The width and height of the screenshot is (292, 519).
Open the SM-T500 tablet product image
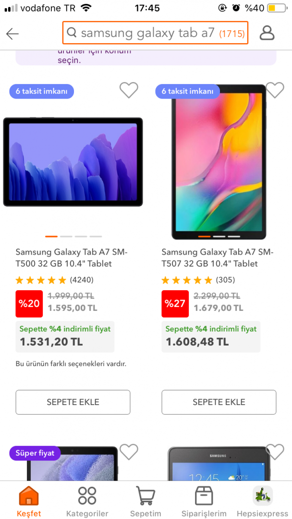point(73,161)
